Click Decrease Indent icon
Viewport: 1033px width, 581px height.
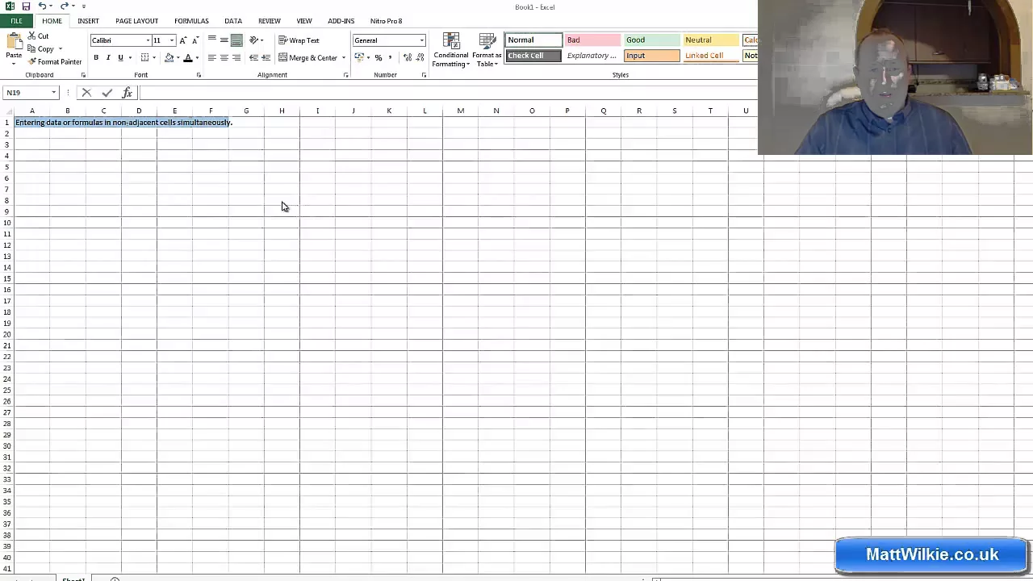click(253, 58)
